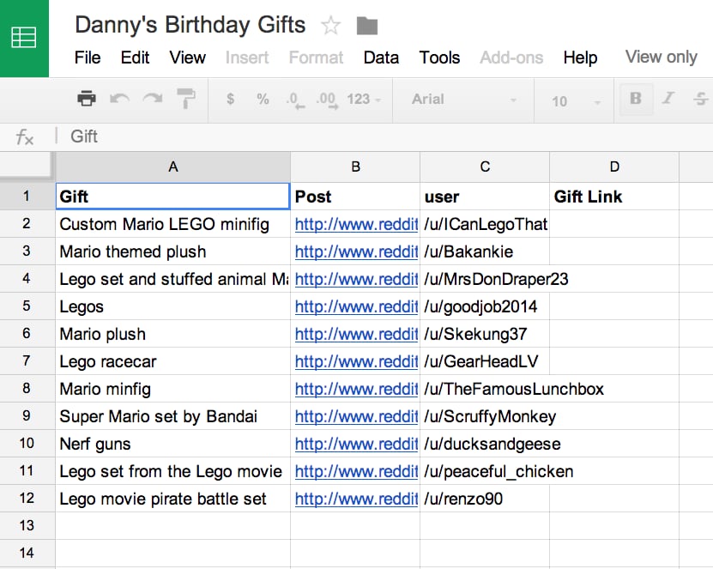Click inside the formula bar

coord(257,136)
